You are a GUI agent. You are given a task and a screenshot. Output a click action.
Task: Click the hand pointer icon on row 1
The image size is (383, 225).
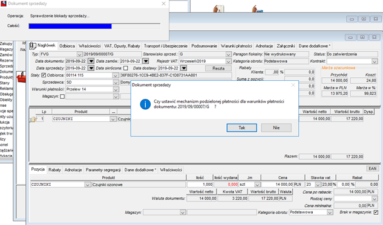[x=33, y=119]
